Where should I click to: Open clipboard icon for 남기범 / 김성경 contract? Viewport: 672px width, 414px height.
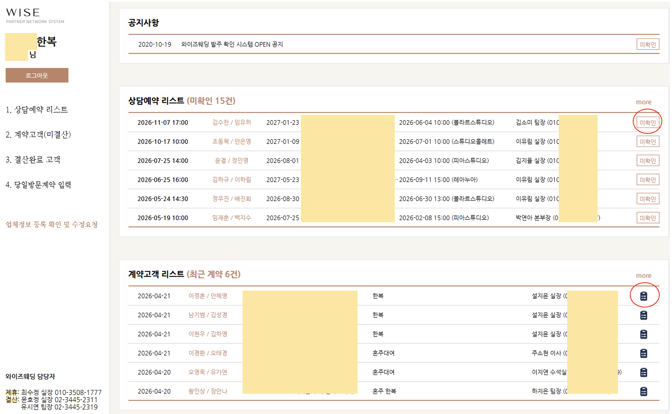click(643, 315)
